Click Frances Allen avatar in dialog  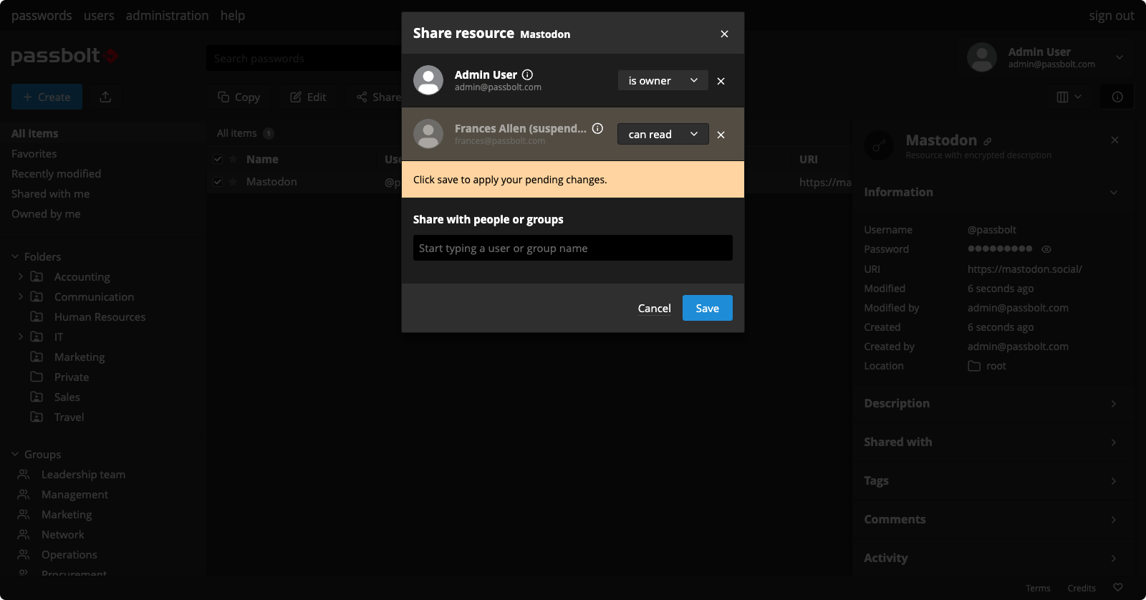click(x=428, y=134)
